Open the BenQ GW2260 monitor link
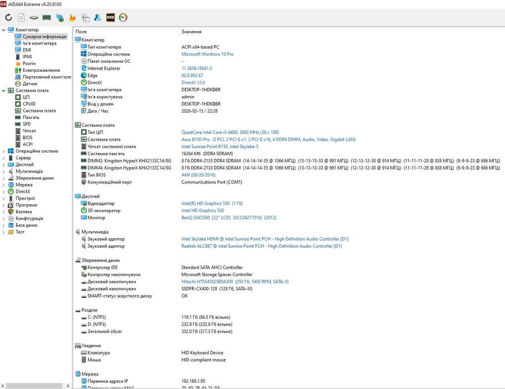505x389 pixels. coord(229,218)
